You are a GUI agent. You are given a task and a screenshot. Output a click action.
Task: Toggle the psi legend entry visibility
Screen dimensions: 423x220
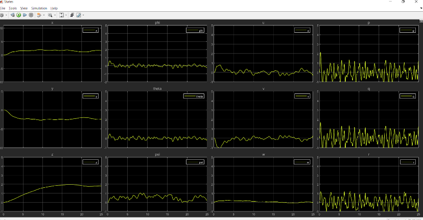click(x=194, y=162)
